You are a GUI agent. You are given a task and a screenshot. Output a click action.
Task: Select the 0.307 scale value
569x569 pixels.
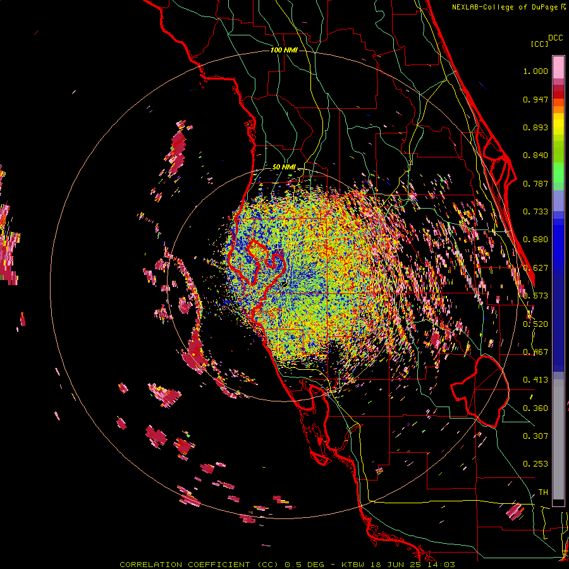[535, 436]
